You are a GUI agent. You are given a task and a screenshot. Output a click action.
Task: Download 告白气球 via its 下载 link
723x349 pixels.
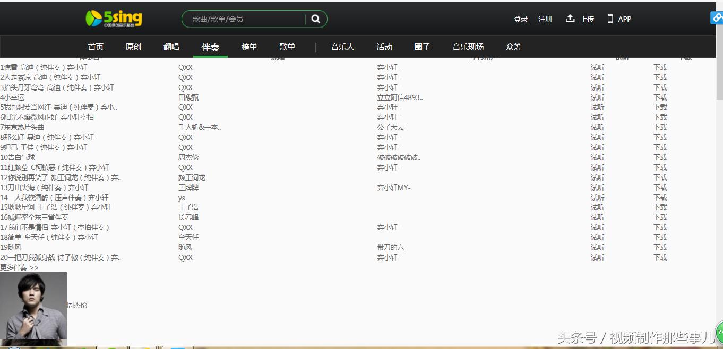[660, 157]
